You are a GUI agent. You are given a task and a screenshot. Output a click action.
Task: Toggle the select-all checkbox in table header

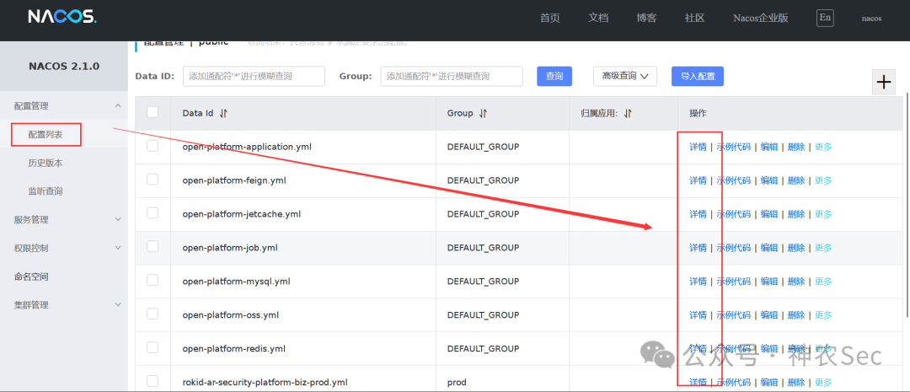pos(153,112)
